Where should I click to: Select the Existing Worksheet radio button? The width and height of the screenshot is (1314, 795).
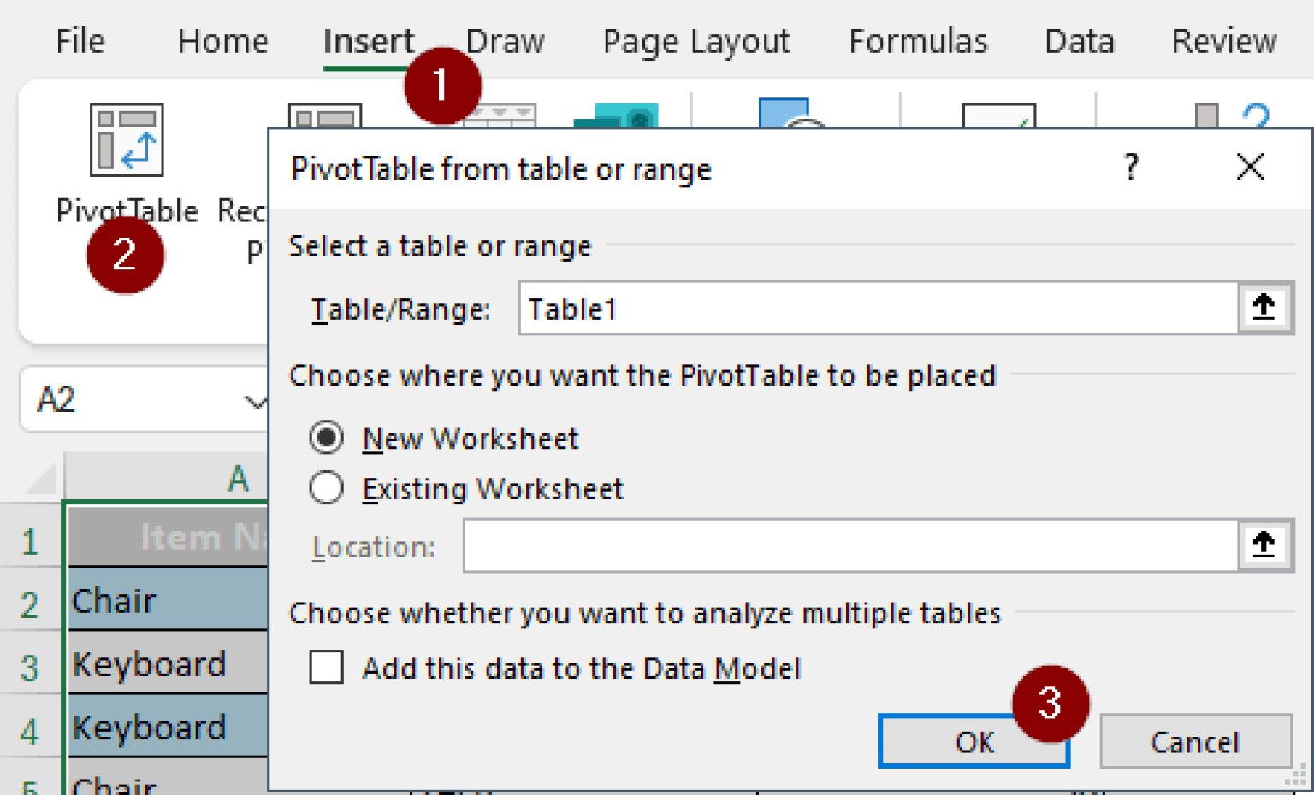[x=327, y=487]
